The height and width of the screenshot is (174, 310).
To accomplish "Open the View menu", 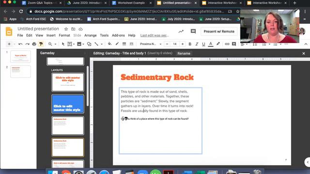I will pyautogui.click(x=39, y=35).
